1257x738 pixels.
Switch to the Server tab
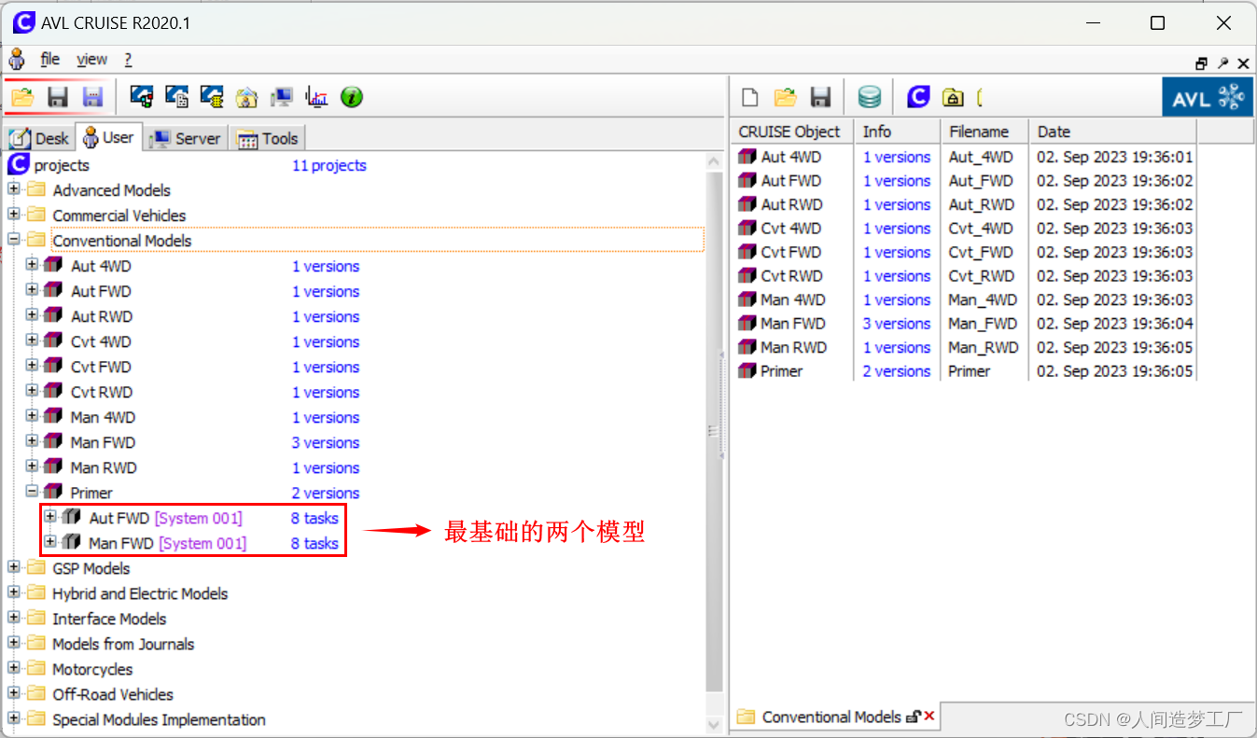point(185,138)
